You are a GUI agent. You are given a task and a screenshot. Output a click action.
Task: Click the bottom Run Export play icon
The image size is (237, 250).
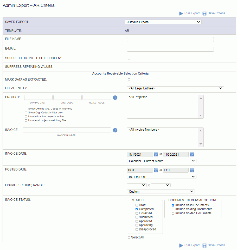(181, 245)
